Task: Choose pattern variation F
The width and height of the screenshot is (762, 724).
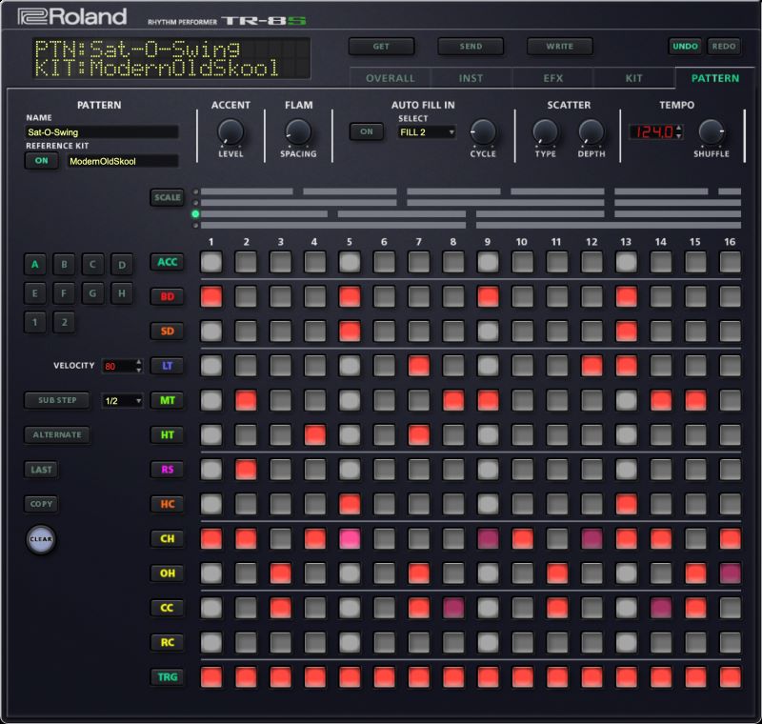Action: click(64, 293)
